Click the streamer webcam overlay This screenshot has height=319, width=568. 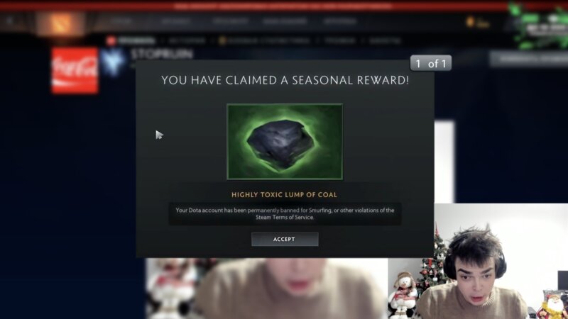coord(501,261)
